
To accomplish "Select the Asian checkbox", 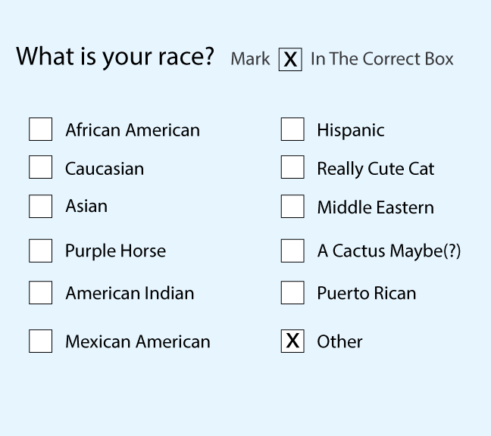I will tap(40, 206).
